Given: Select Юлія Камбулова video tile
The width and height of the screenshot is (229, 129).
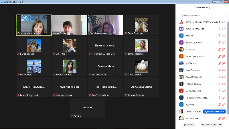Looking at the screenshot, I should (34, 25).
